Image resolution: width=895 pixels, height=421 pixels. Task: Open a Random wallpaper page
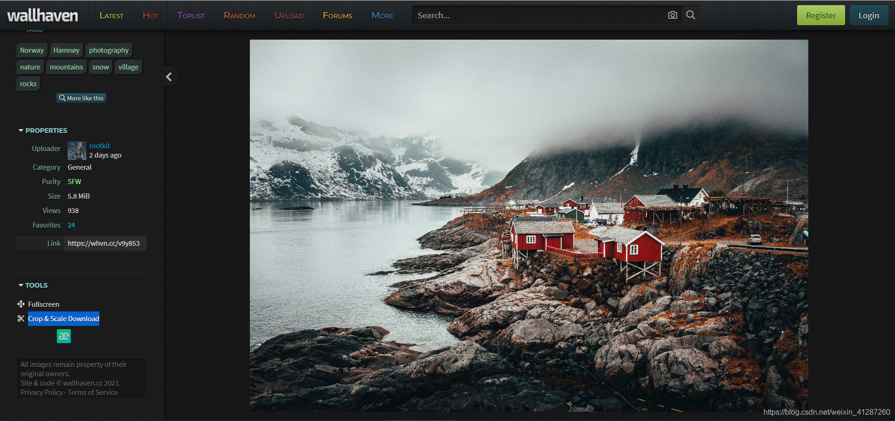[x=240, y=15]
